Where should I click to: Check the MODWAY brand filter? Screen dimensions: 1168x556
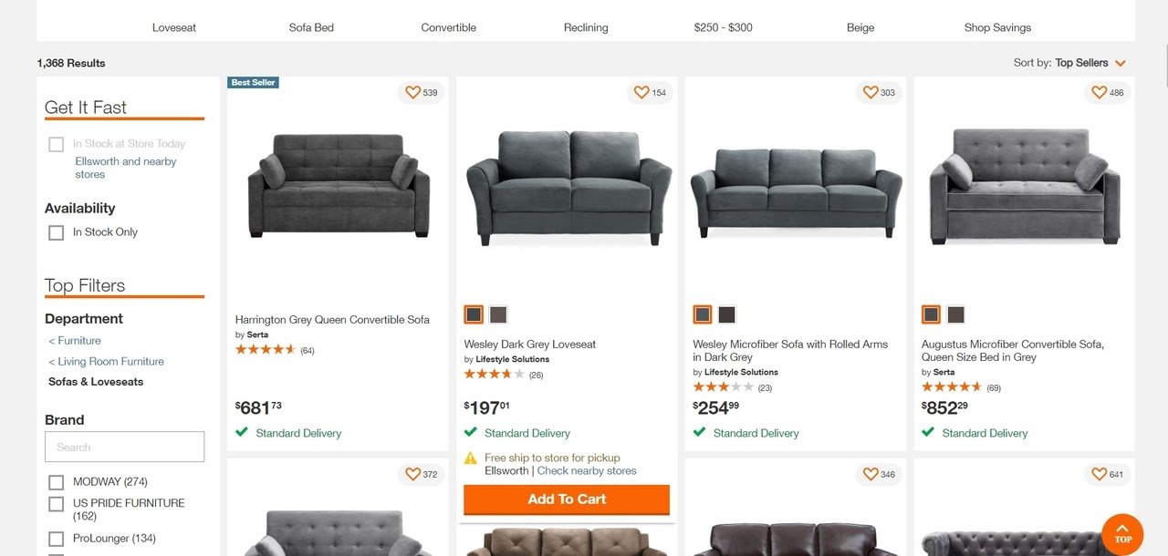coord(57,482)
